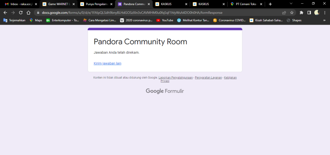330x155 pixels.
Task: Open a new browser tab
Action: (270, 4)
